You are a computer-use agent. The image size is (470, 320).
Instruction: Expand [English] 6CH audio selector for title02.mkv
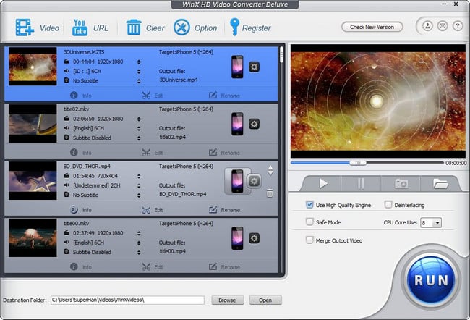(x=139, y=128)
